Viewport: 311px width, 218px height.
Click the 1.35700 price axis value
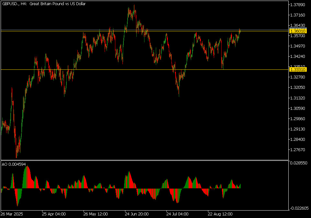[297, 36]
